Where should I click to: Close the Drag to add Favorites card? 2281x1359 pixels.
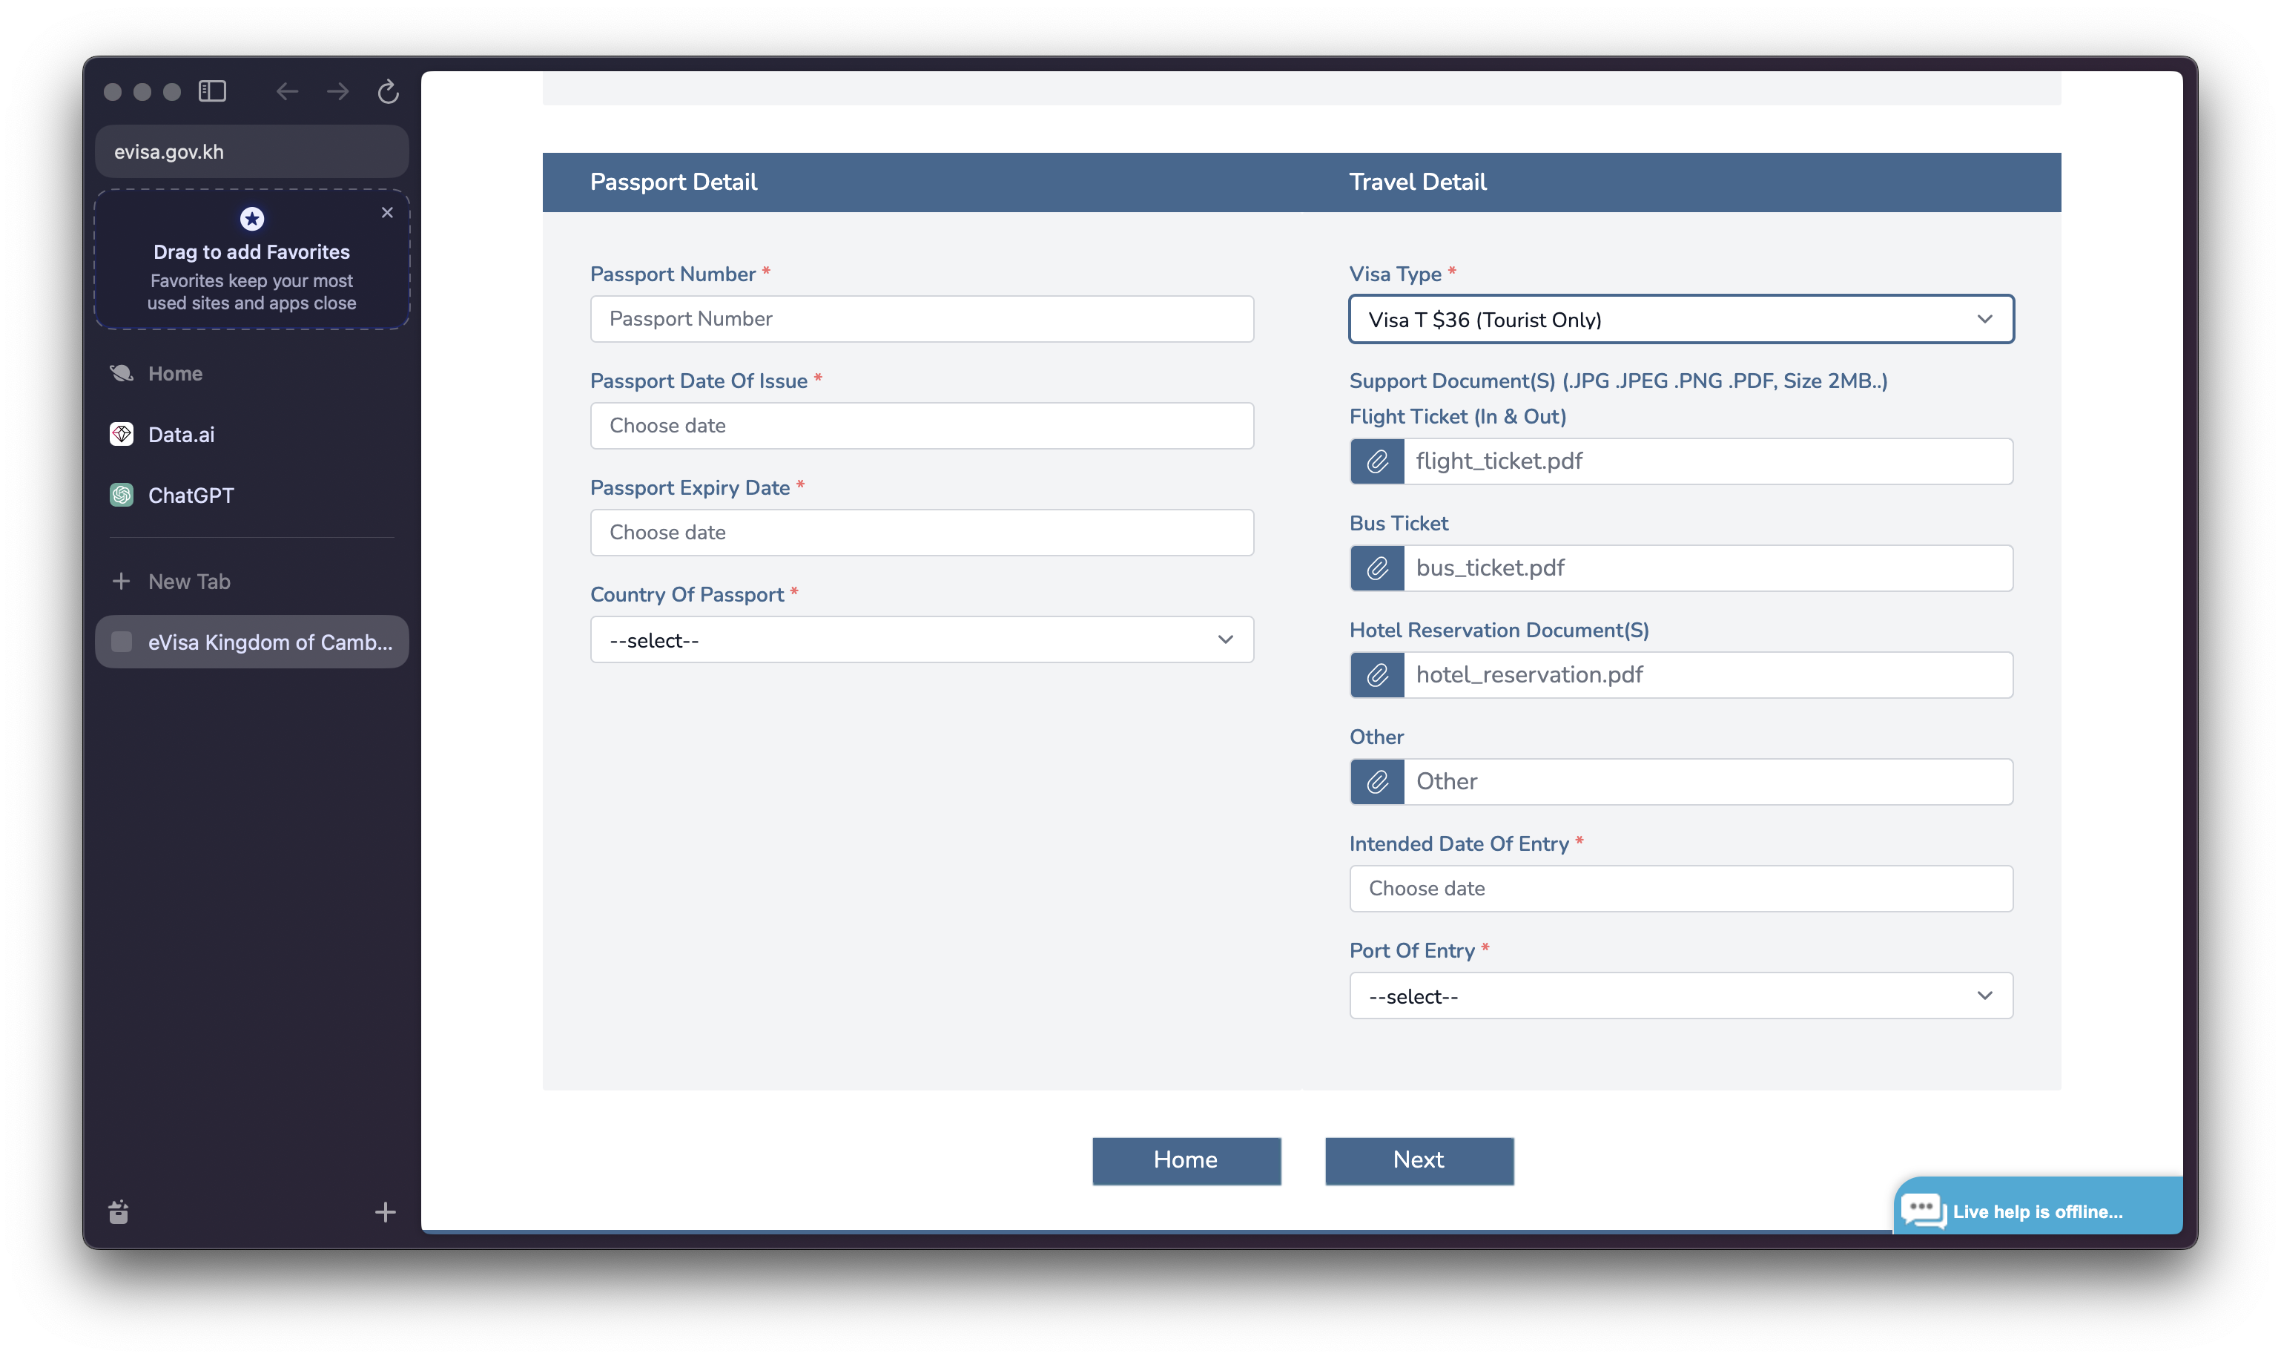(x=387, y=212)
